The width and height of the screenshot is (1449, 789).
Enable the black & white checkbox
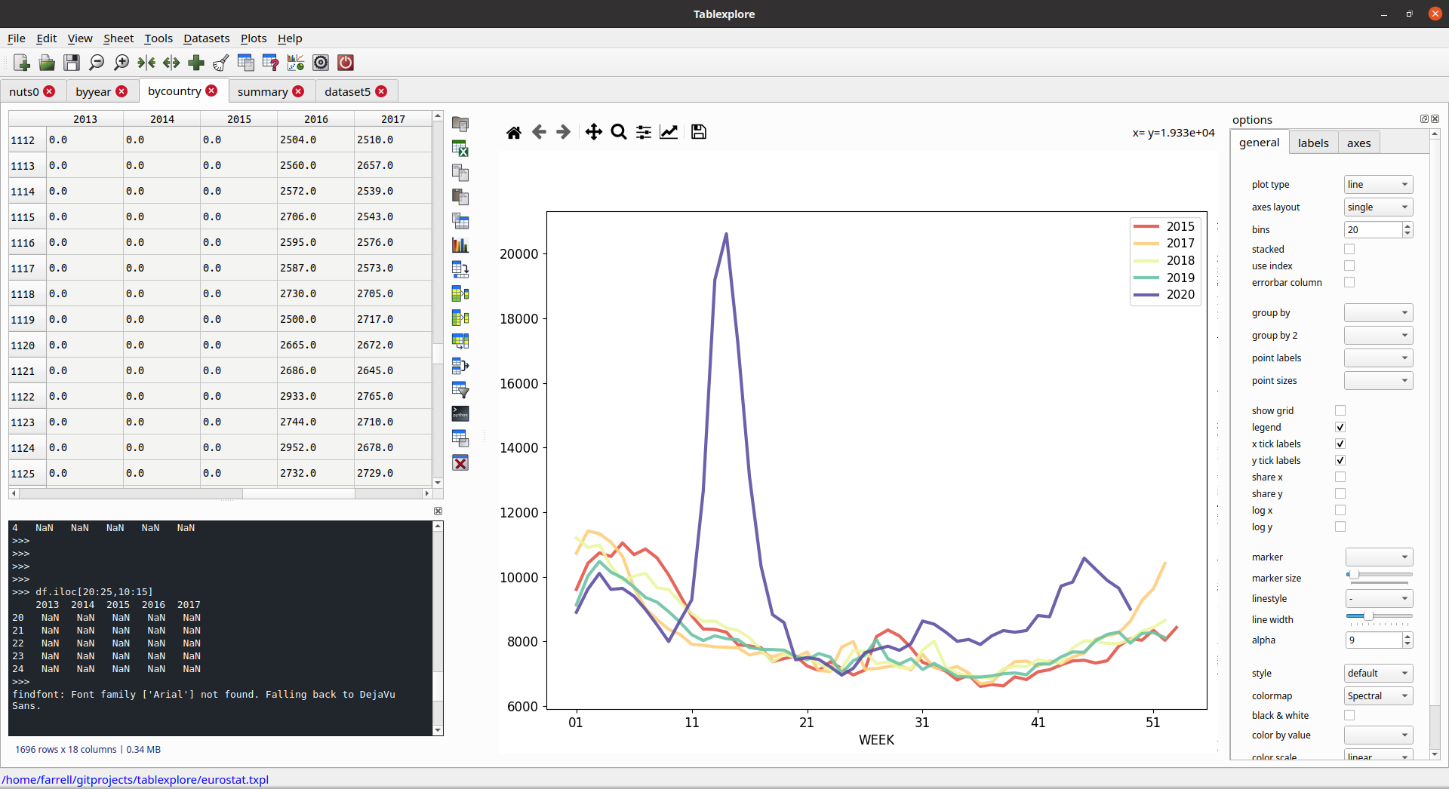click(x=1349, y=715)
